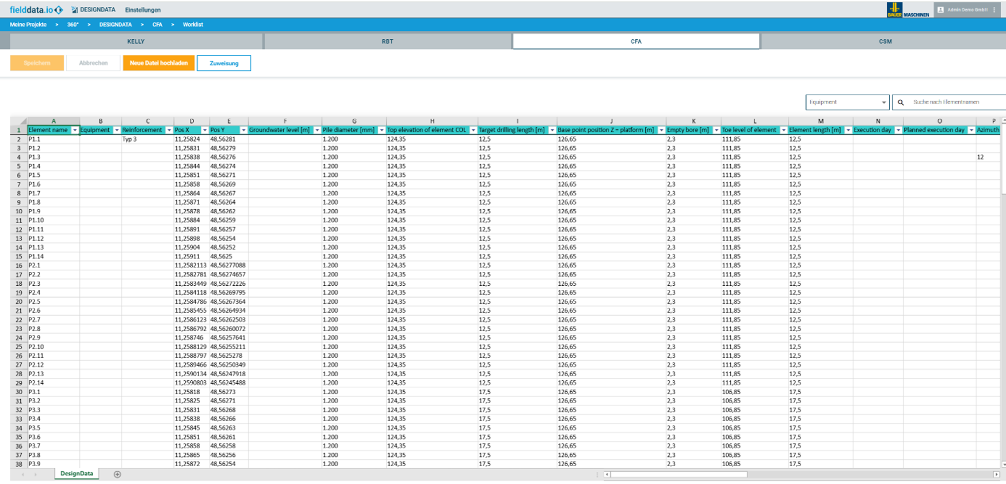Go to 360° breadcrumb
1006x484 pixels.
point(73,24)
